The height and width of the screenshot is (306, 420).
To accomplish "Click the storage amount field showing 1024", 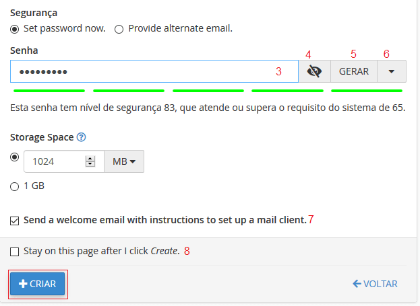I will (54, 161).
